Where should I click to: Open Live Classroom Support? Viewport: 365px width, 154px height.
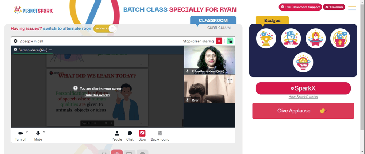tap(300, 7)
